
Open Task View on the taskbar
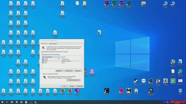(x=7, y=102)
